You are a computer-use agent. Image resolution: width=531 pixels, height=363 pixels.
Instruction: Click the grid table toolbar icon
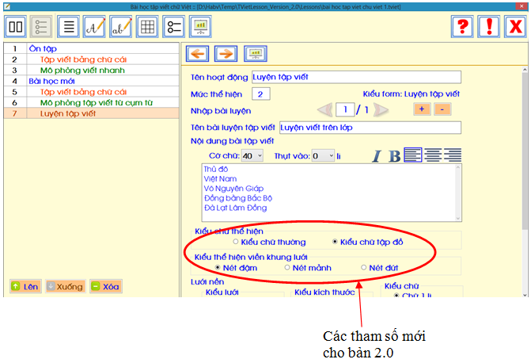coord(147,26)
